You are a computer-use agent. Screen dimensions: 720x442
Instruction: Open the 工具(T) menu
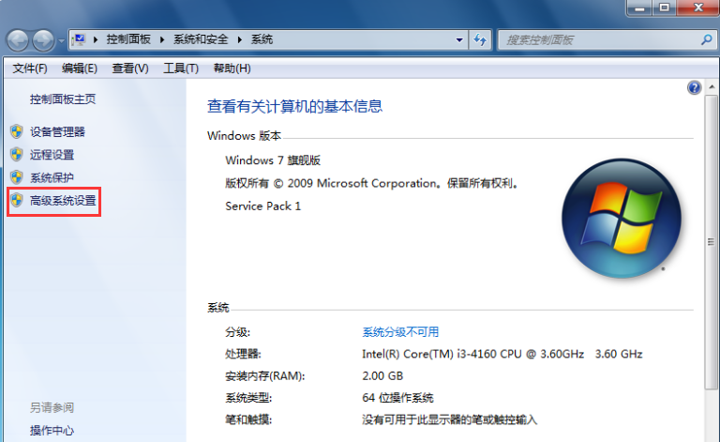181,69
